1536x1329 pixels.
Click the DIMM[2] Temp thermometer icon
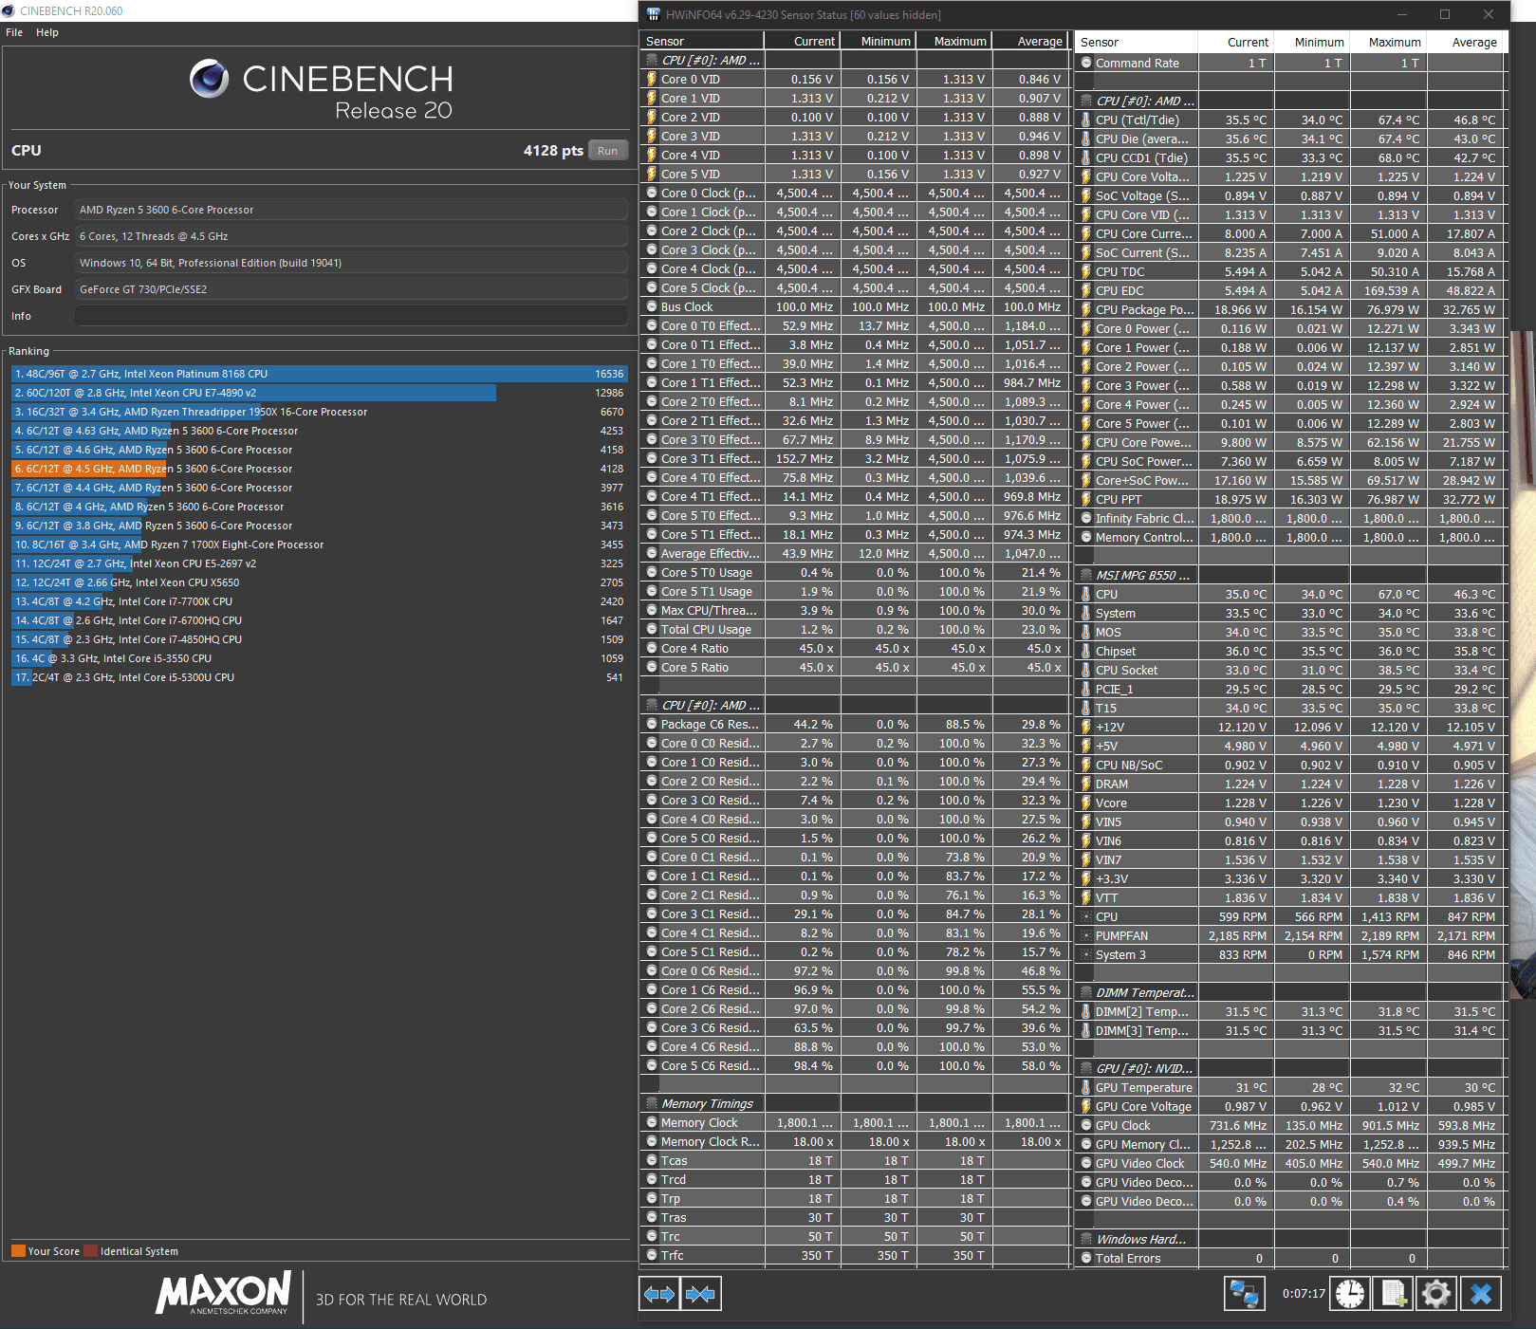pyautogui.click(x=1086, y=1012)
